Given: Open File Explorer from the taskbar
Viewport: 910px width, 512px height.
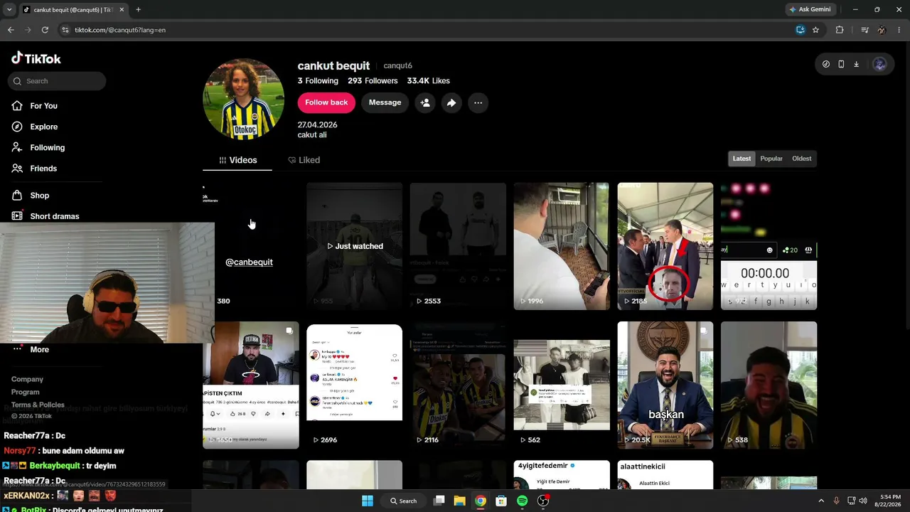Looking at the screenshot, I should pyautogui.click(x=459, y=501).
